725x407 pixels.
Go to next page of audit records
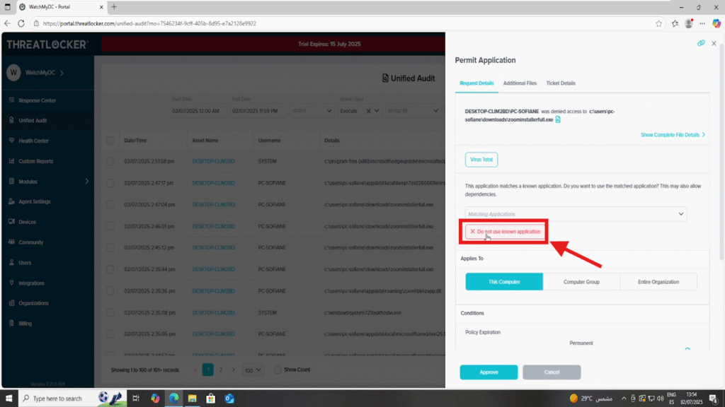click(x=233, y=370)
